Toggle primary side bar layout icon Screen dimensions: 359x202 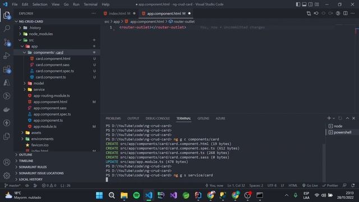click(298, 4)
